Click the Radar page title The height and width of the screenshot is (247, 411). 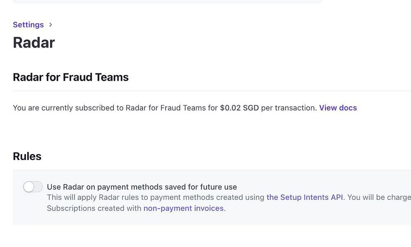pyautogui.click(x=34, y=43)
